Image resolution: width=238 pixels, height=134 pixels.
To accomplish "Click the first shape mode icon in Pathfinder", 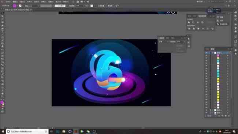I will coord(189,22).
